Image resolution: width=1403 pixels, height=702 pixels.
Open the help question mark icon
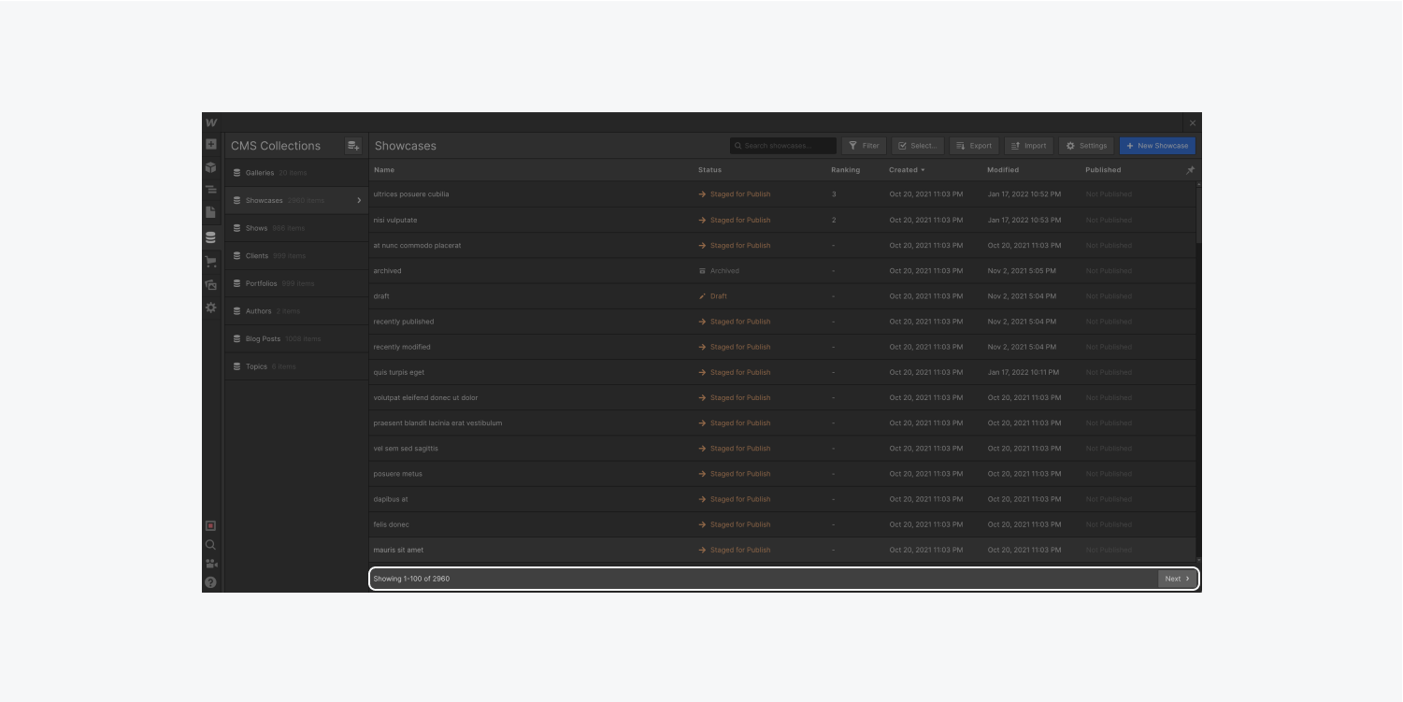(x=211, y=582)
